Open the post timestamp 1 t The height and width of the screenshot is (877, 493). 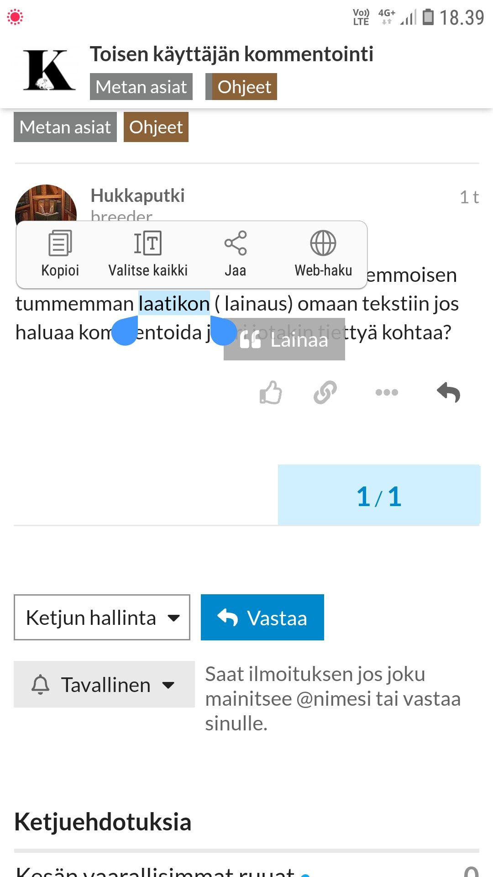(x=469, y=197)
